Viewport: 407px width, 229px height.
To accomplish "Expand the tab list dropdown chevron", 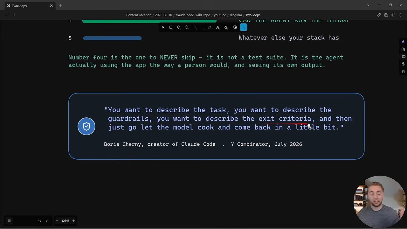I will pos(369,5).
